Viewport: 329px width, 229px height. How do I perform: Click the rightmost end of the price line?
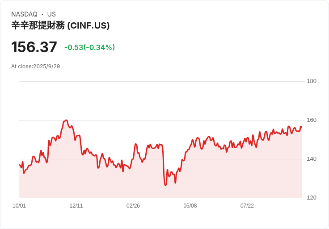tap(301, 127)
